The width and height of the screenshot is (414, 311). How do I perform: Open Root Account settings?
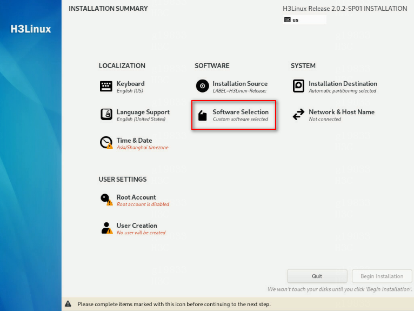(136, 197)
